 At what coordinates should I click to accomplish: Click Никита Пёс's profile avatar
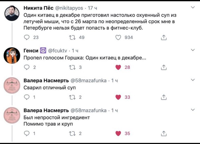tap(12, 13)
